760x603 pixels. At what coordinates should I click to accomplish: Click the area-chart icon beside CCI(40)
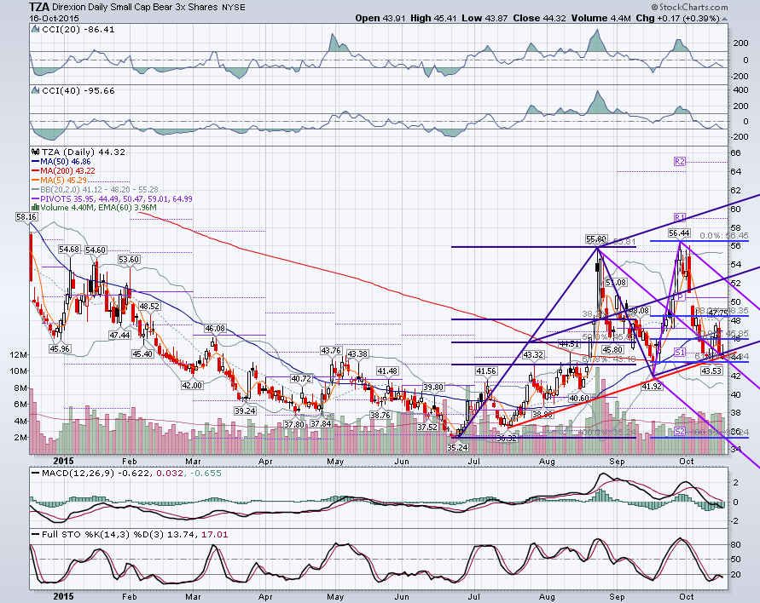pos(35,90)
